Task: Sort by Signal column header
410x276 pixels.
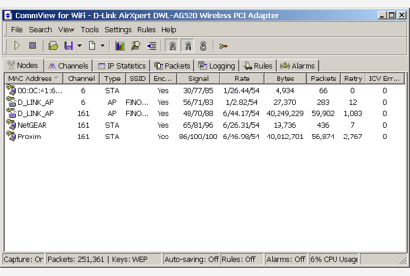Action: [x=198, y=79]
